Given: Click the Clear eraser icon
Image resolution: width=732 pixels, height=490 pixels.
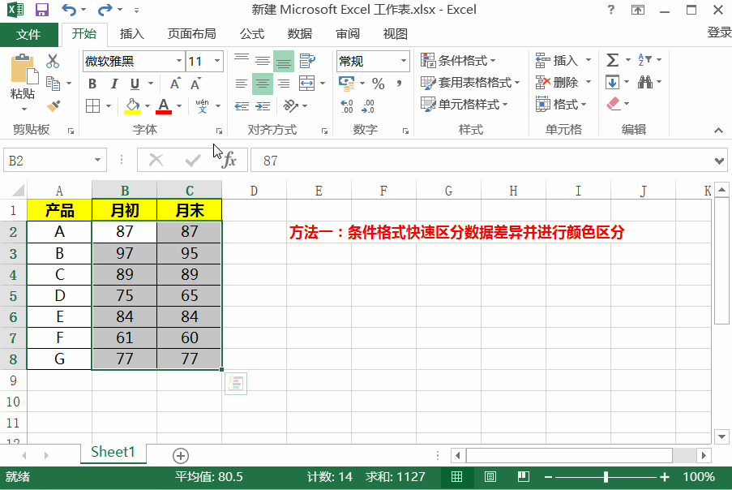Looking at the screenshot, I should click(613, 104).
